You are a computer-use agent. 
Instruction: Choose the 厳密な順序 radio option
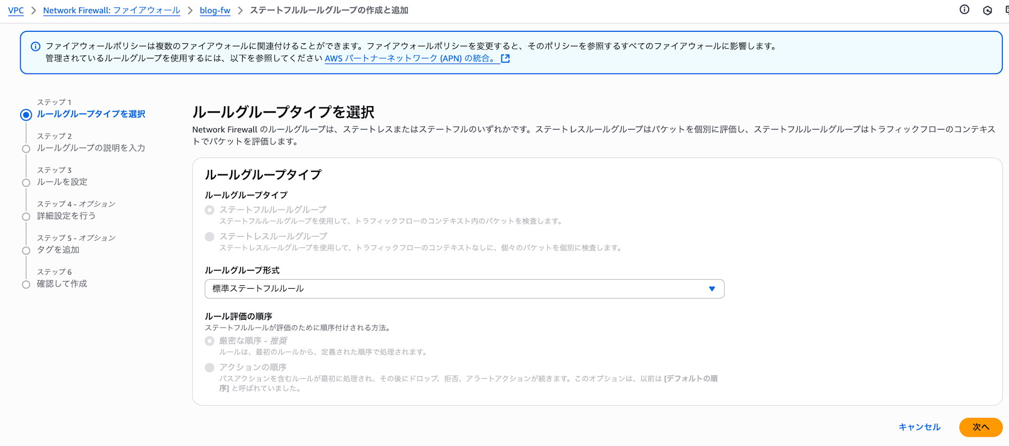click(x=209, y=341)
